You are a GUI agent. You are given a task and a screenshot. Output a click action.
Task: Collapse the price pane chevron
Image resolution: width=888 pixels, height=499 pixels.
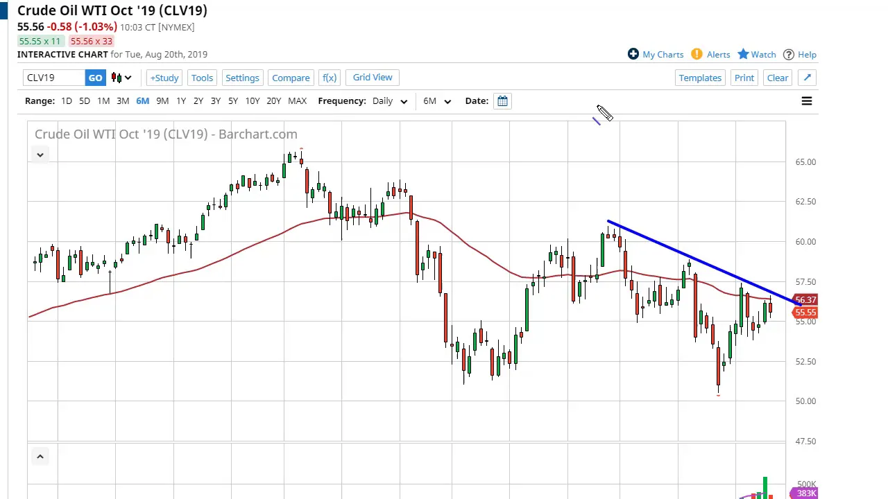point(40,155)
